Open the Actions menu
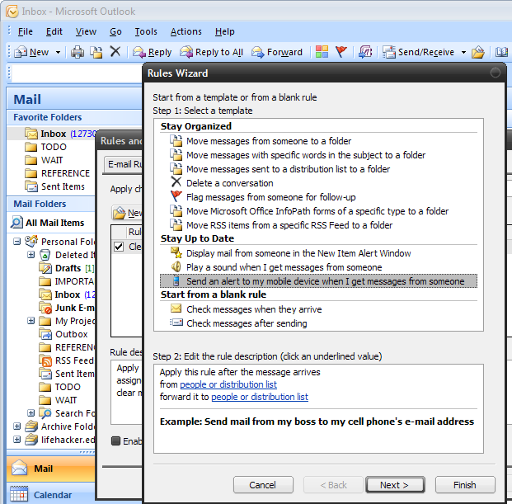The width and height of the screenshot is (512, 504). (186, 31)
